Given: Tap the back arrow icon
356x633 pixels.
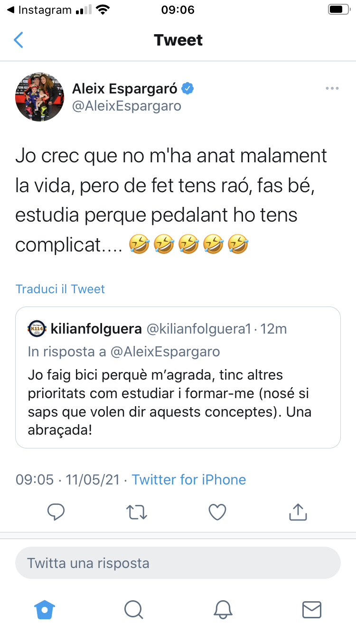Looking at the screenshot, I should 19,40.
